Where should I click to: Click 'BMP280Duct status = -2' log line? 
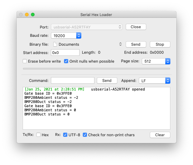coord(48,102)
